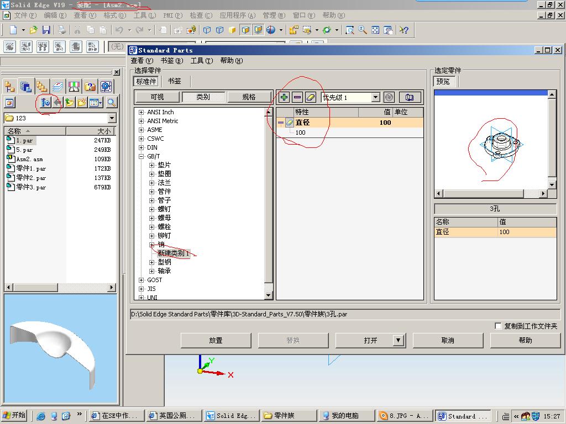Click the preview pane horizontal scrollbar
The height and width of the screenshot is (424, 566).
pos(491,194)
